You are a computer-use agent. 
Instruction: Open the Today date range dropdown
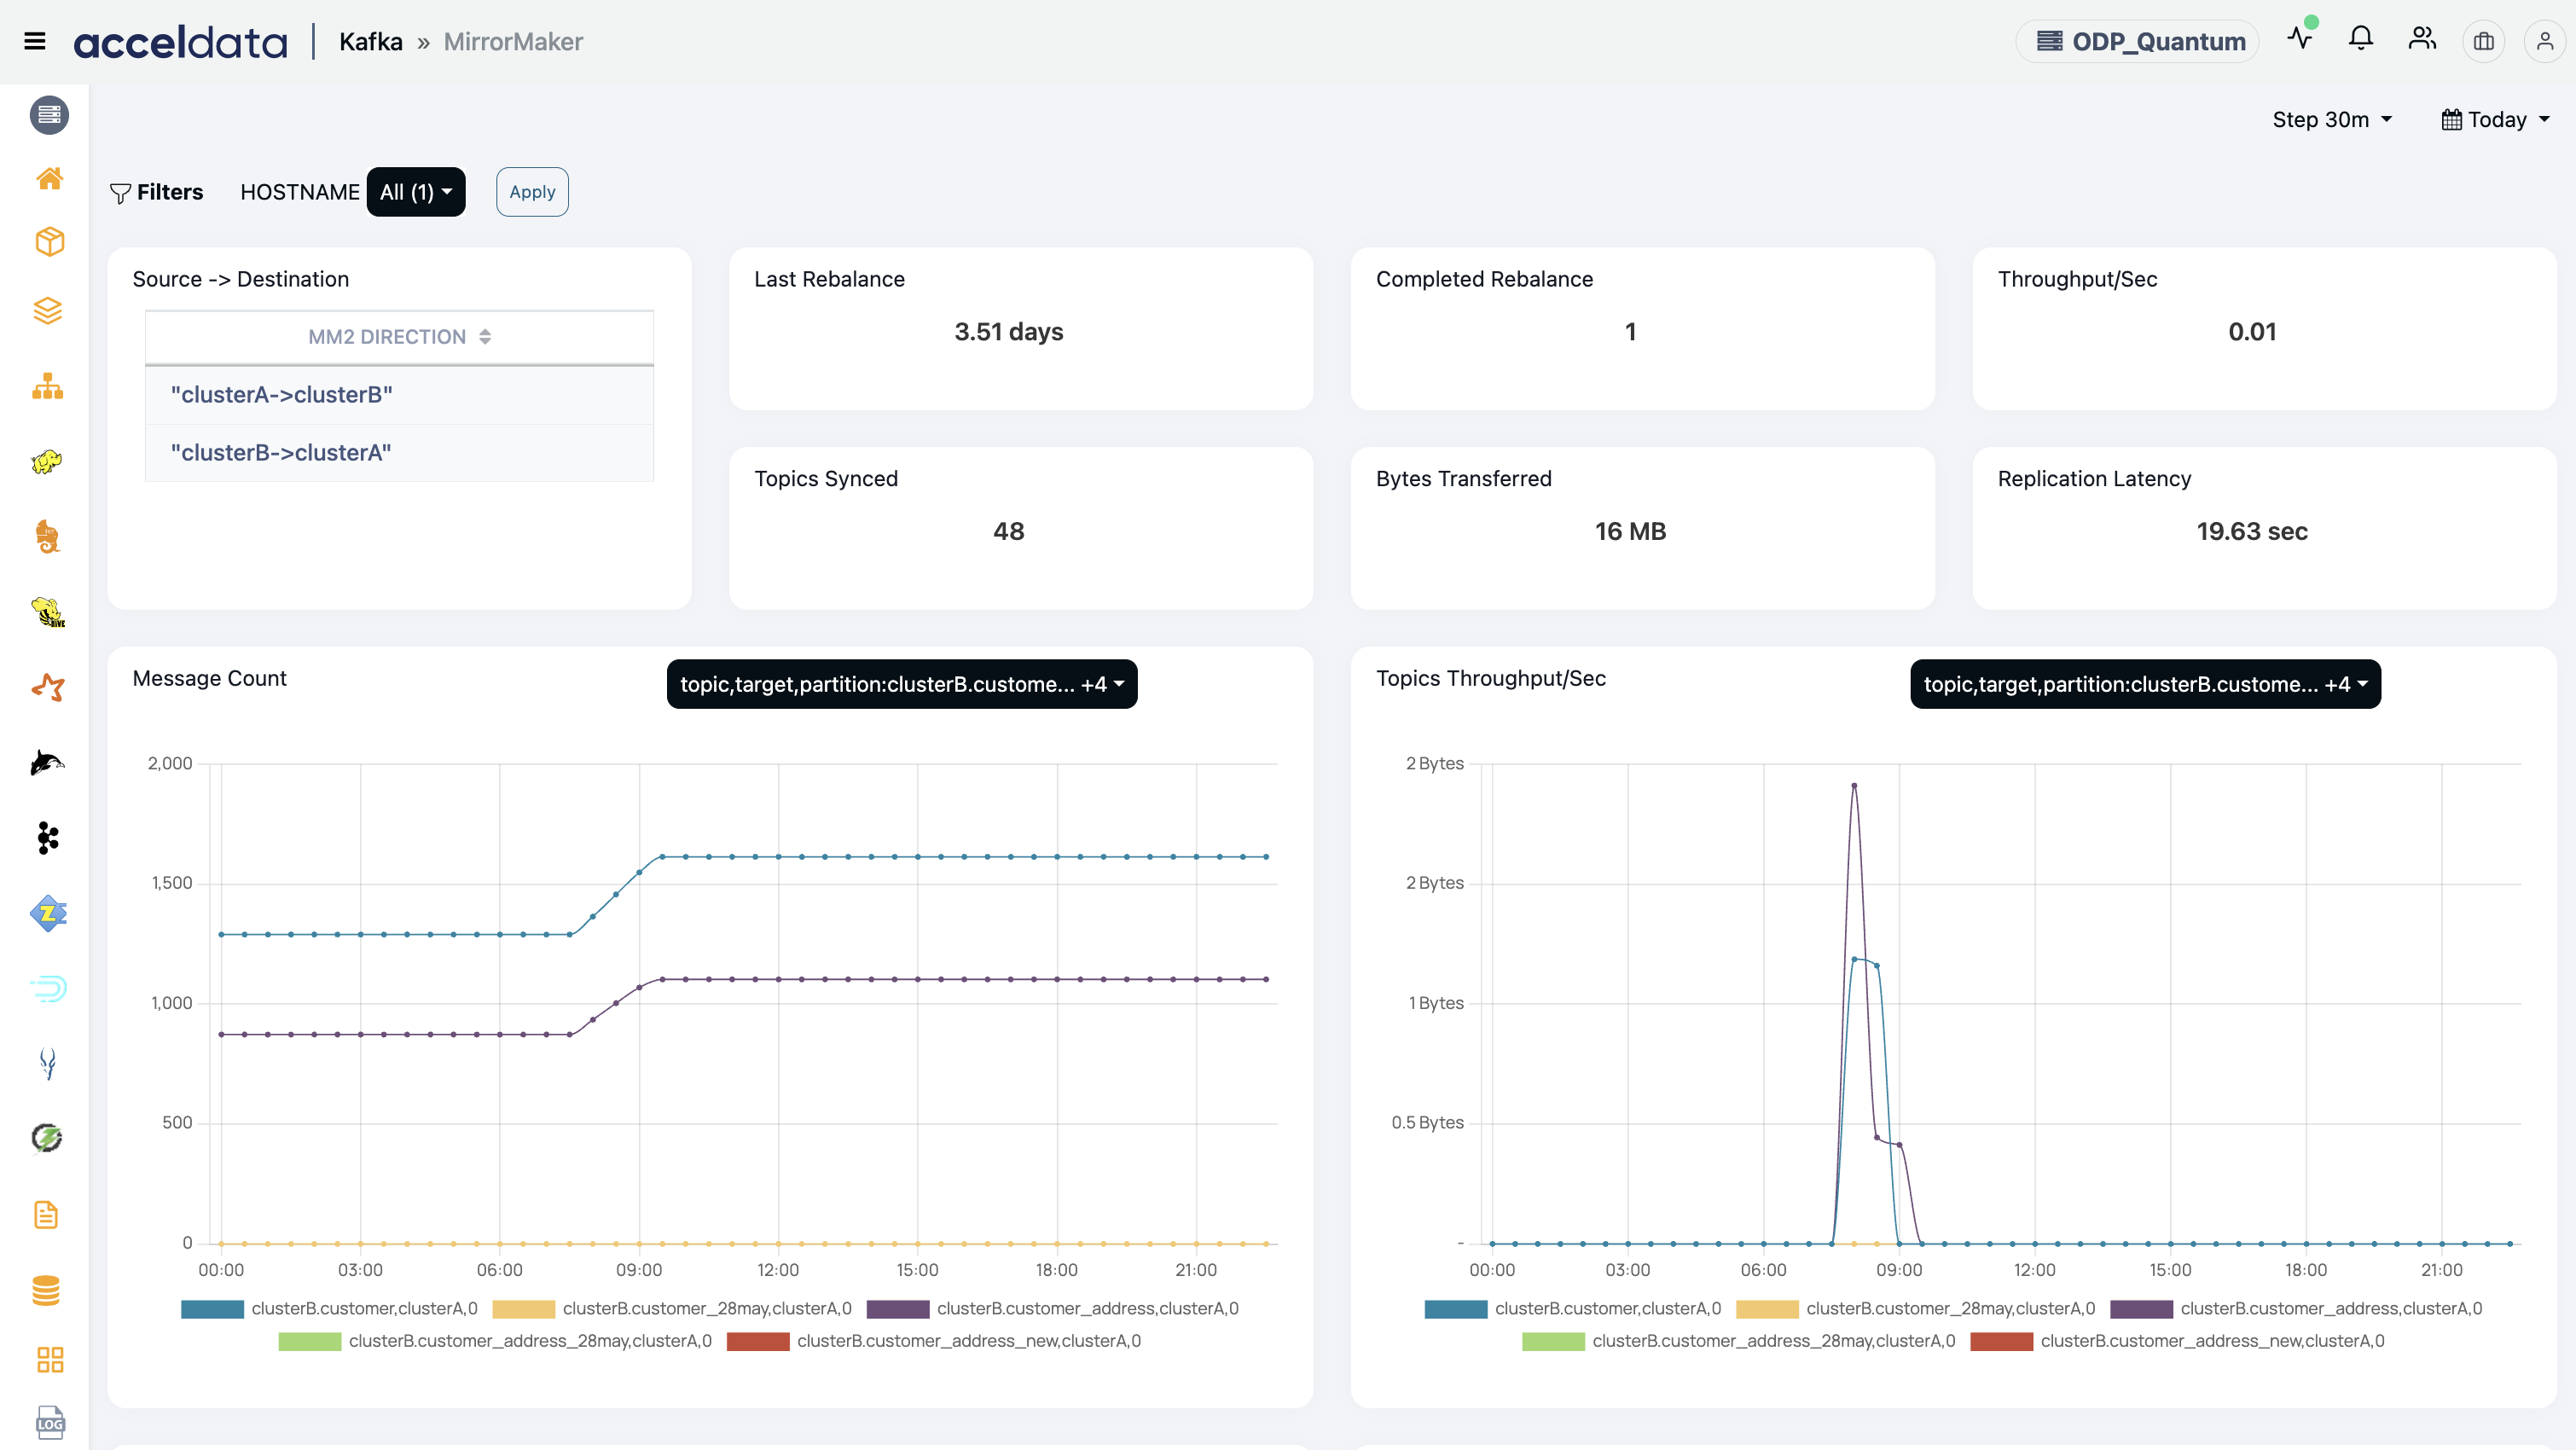click(x=2496, y=120)
